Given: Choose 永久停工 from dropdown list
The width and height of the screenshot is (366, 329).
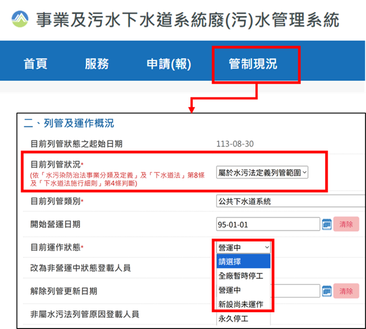Looking at the screenshot, I should tap(243, 318).
